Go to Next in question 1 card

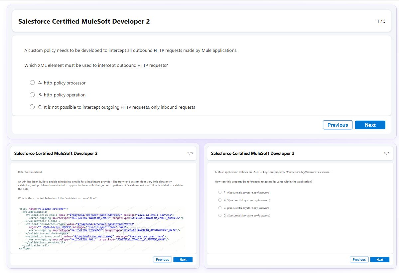(370, 125)
